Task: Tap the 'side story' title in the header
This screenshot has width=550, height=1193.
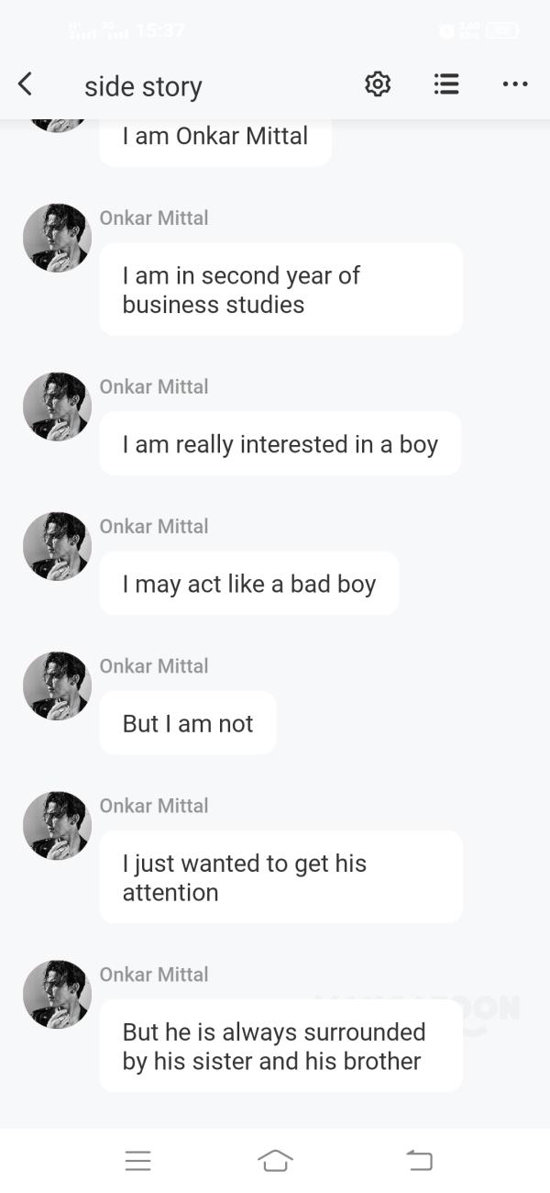Action: pyautogui.click(x=143, y=85)
